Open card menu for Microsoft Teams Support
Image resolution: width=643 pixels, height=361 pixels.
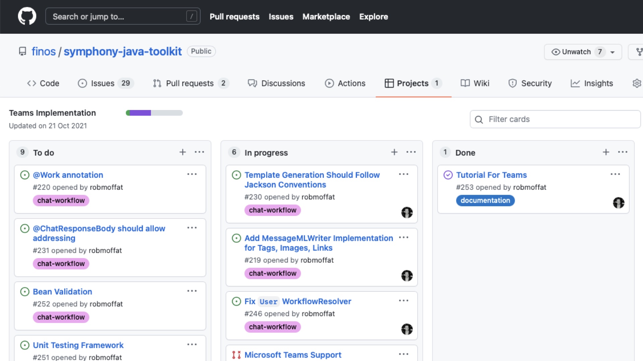[404, 354]
